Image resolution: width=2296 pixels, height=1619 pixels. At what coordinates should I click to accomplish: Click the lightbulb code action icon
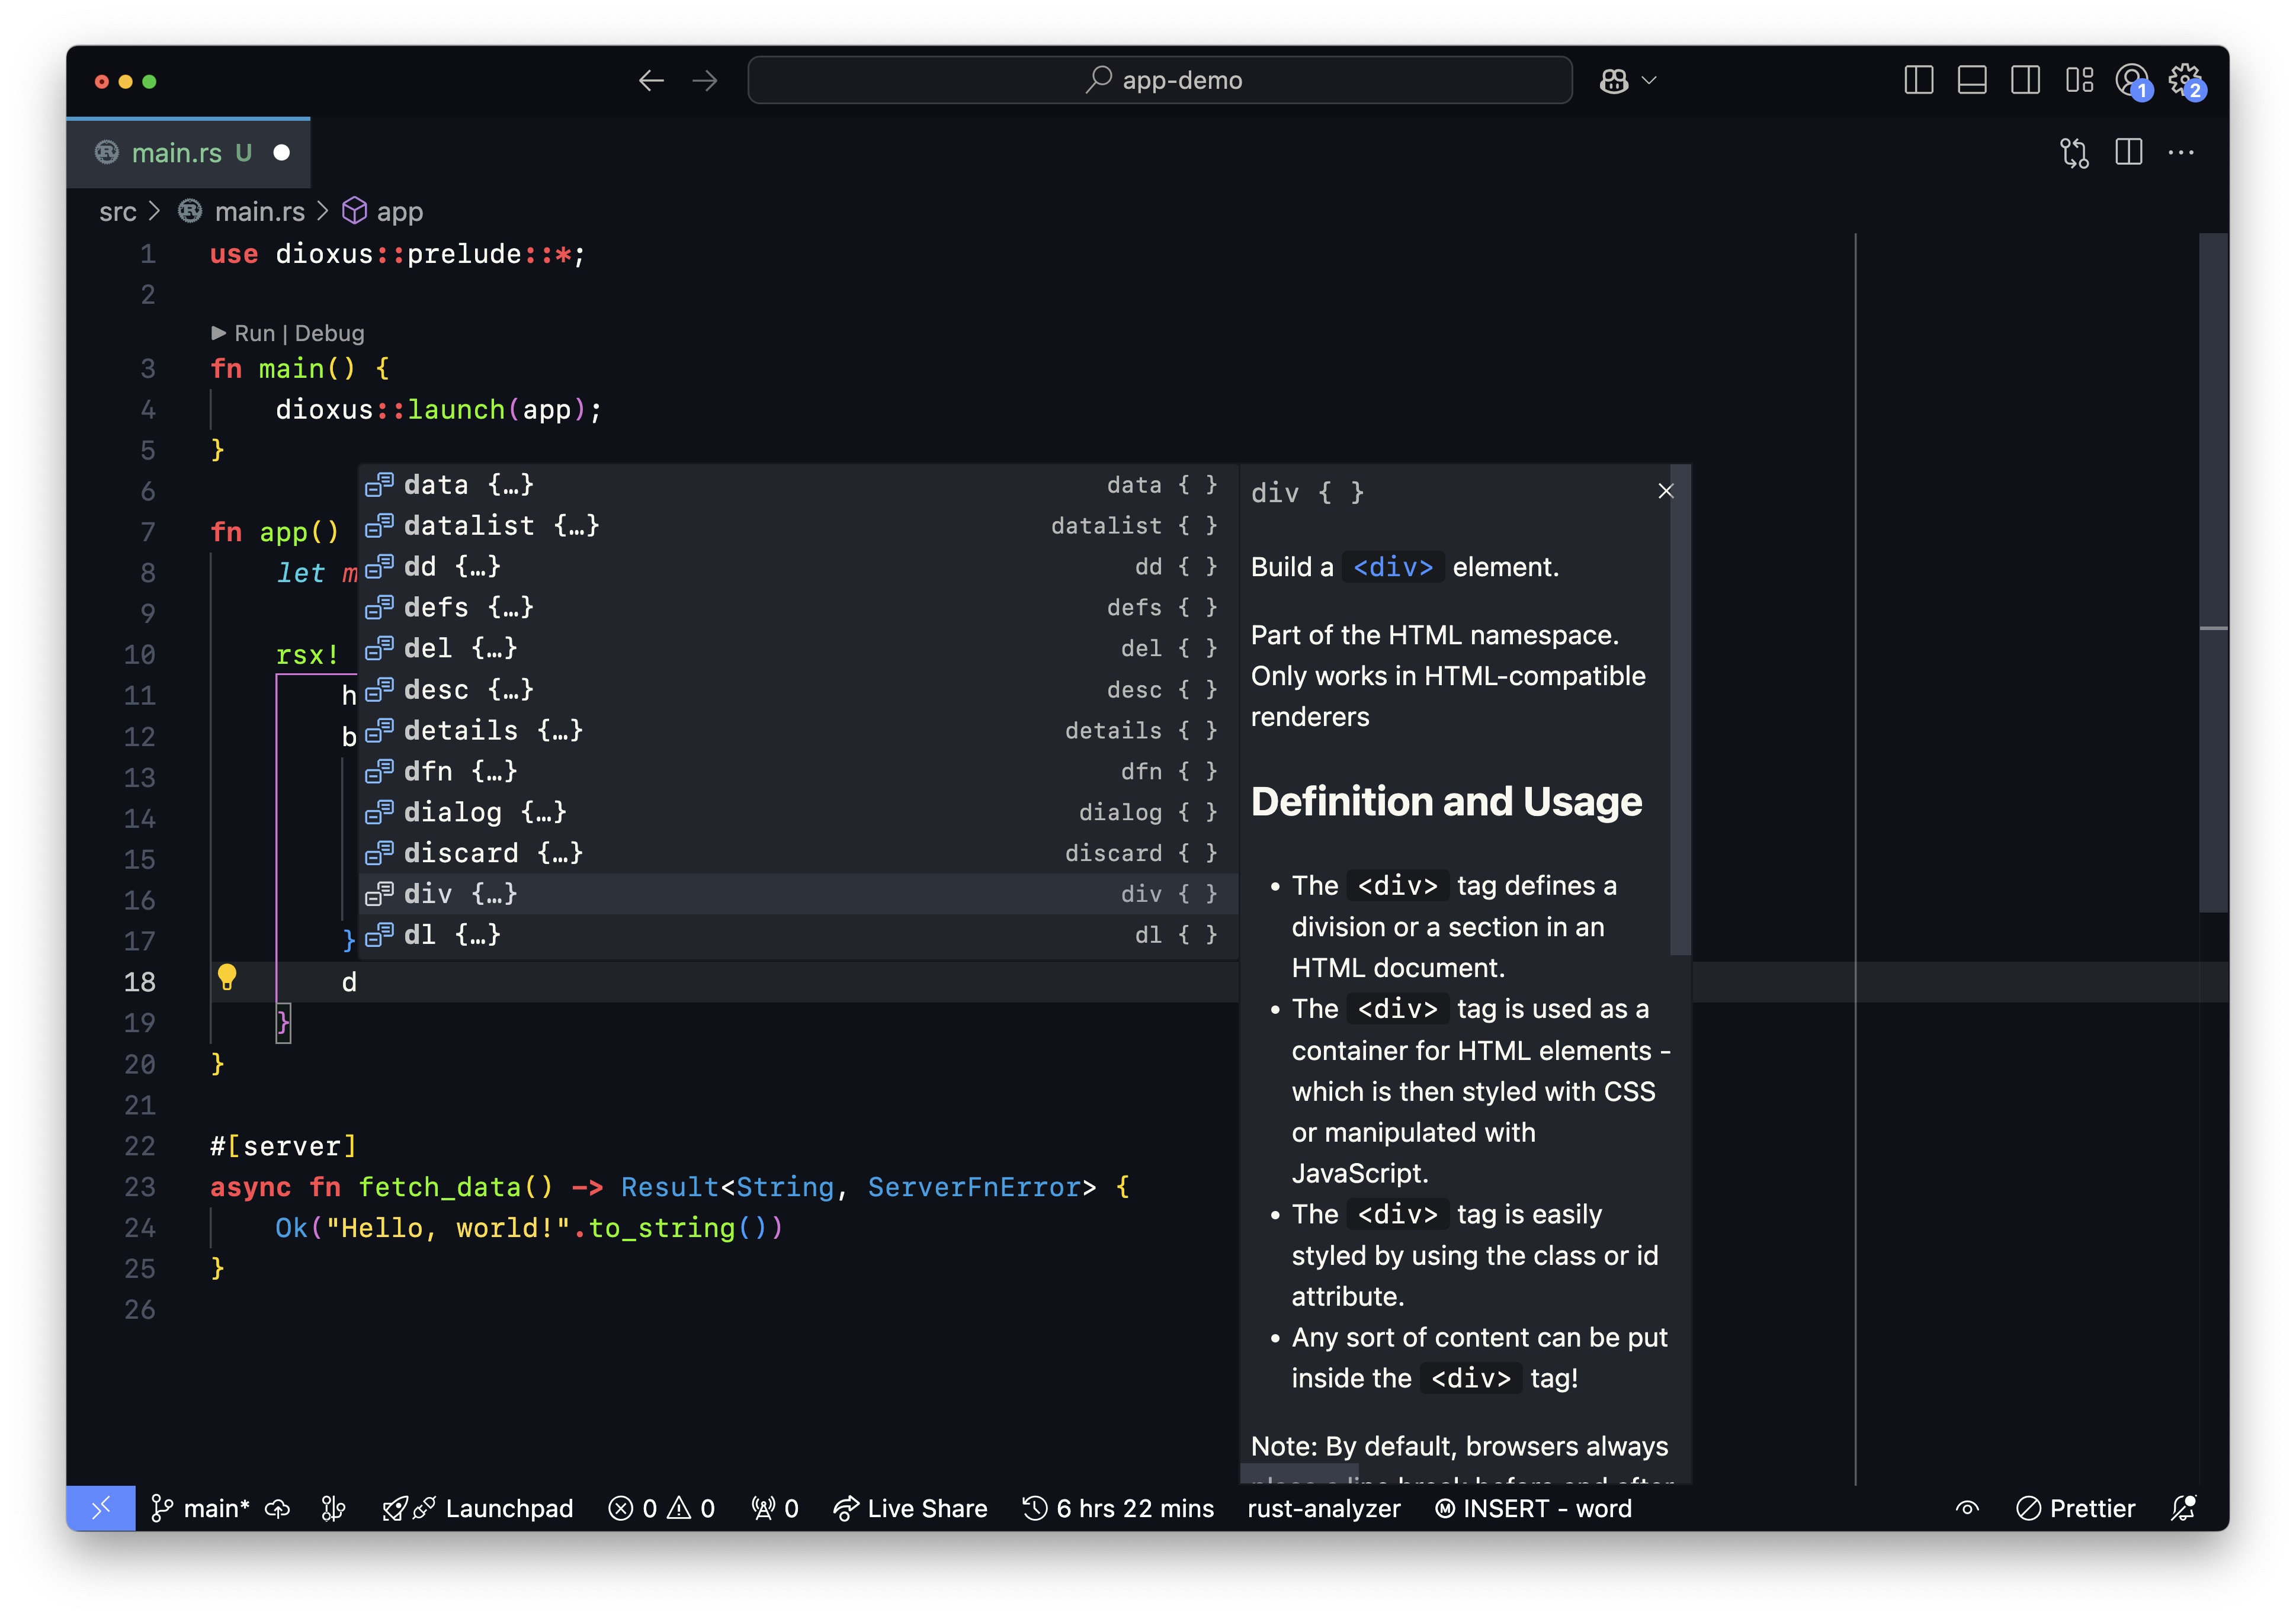tap(227, 978)
